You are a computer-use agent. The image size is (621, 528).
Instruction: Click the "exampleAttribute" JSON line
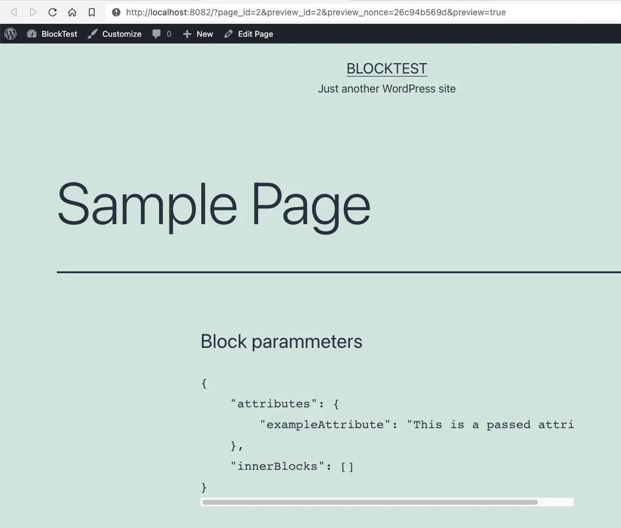416,424
